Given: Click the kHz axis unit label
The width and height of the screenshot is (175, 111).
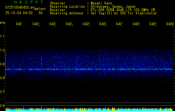Looking at the screenshot, I should (3, 23).
